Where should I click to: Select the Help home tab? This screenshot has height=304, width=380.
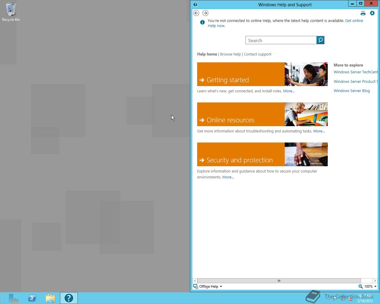click(207, 54)
